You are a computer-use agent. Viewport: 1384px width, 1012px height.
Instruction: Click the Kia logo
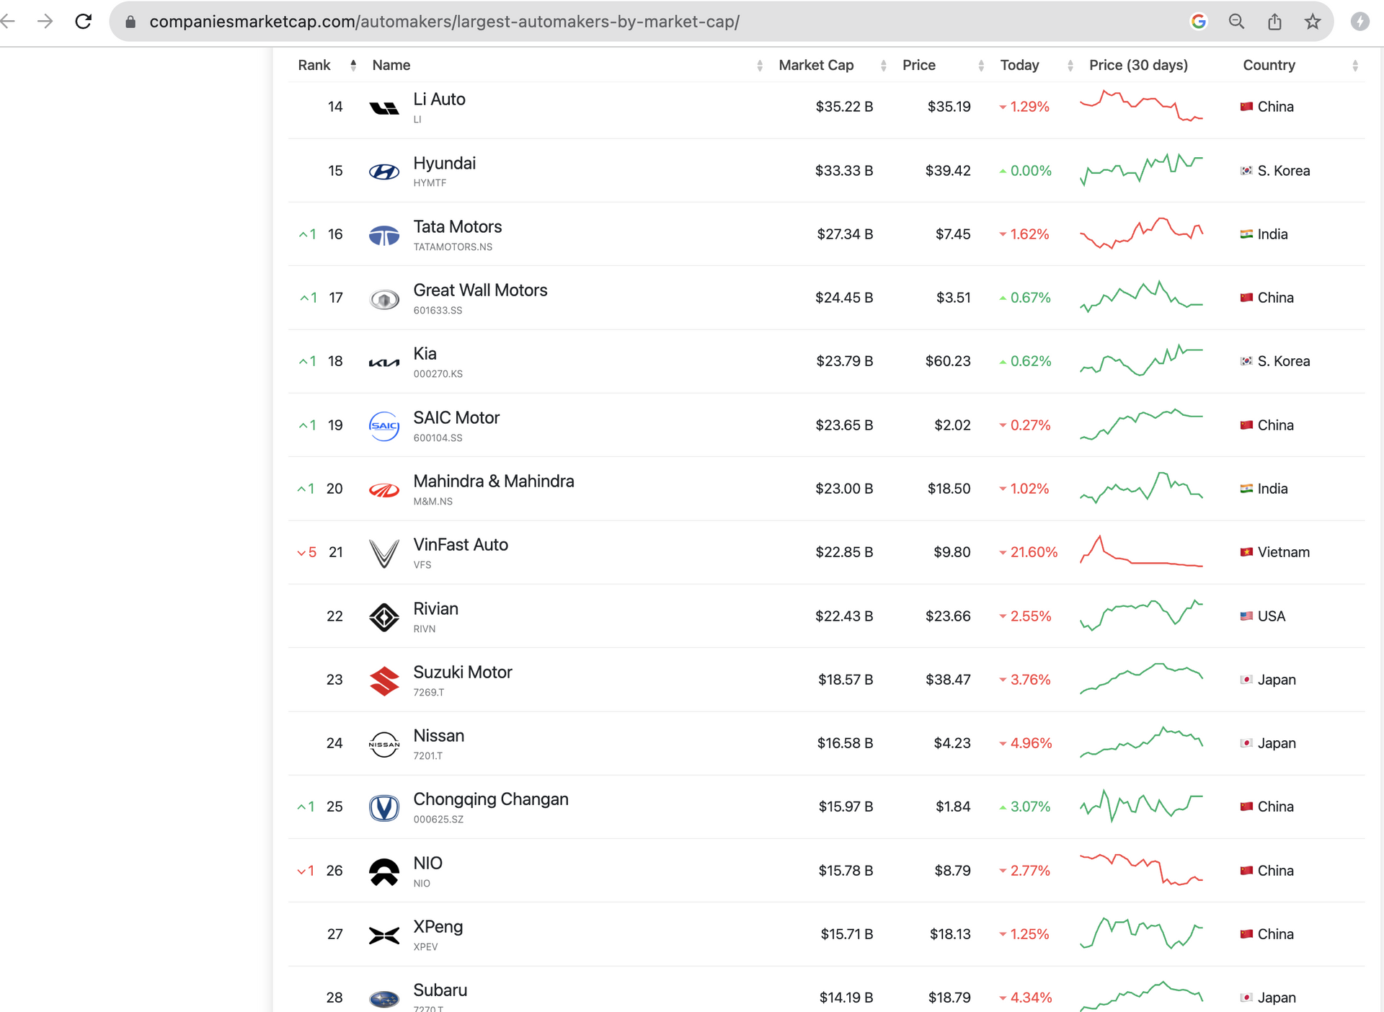coord(383,363)
